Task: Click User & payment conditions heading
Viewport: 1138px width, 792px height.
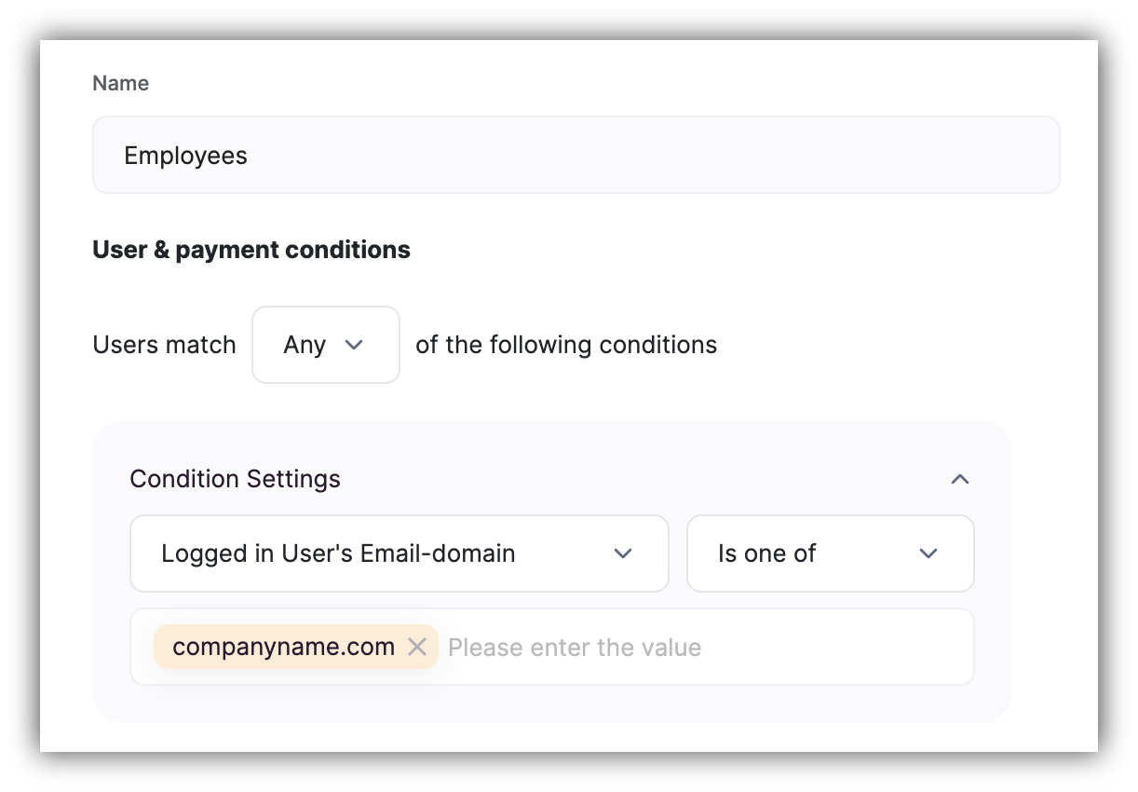Action: tap(251, 250)
